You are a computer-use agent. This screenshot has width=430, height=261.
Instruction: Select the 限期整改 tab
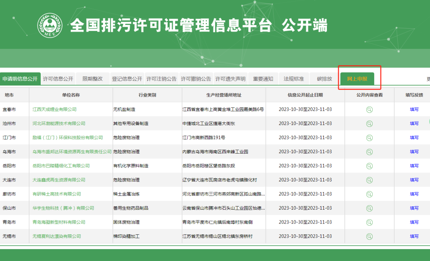(92, 79)
